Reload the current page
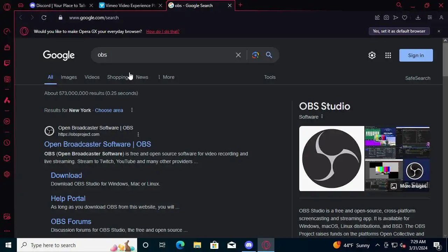Screen dimensions: 448x252 tap(44, 17)
